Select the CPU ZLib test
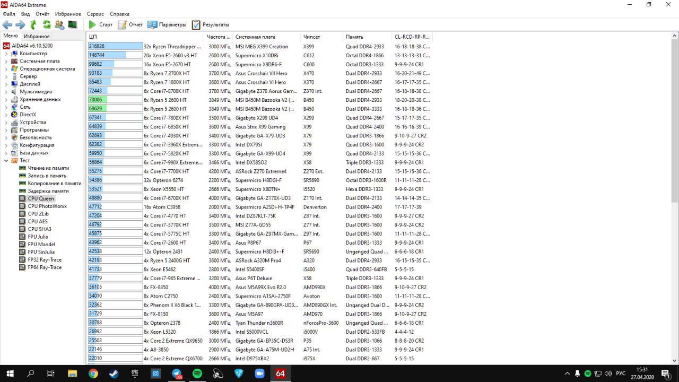Viewport: 679px width, 382px height. [38, 214]
